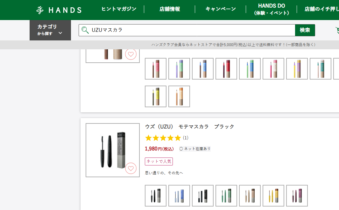Screen dimensions: 339x210
Task: Pick the purple mascara color variant
Action: pos(297,196)
